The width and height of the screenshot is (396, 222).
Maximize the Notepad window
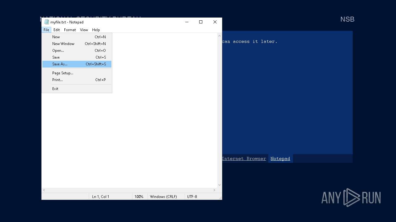[x=201, y=22]
